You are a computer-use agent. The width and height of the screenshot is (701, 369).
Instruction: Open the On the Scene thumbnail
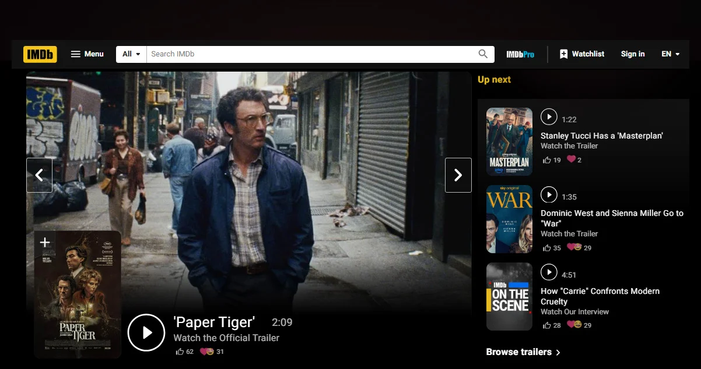tap(509, 297)
